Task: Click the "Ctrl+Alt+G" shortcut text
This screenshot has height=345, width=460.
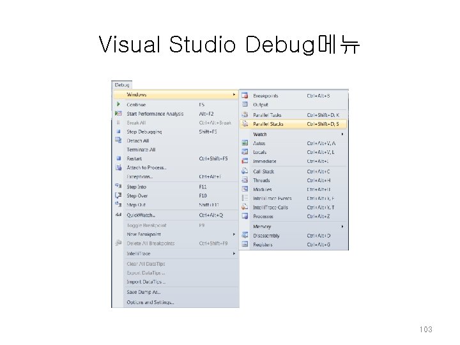Action: [318, 244]
